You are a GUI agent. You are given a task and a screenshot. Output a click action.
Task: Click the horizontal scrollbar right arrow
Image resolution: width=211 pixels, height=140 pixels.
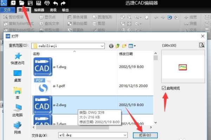(151, 127)
